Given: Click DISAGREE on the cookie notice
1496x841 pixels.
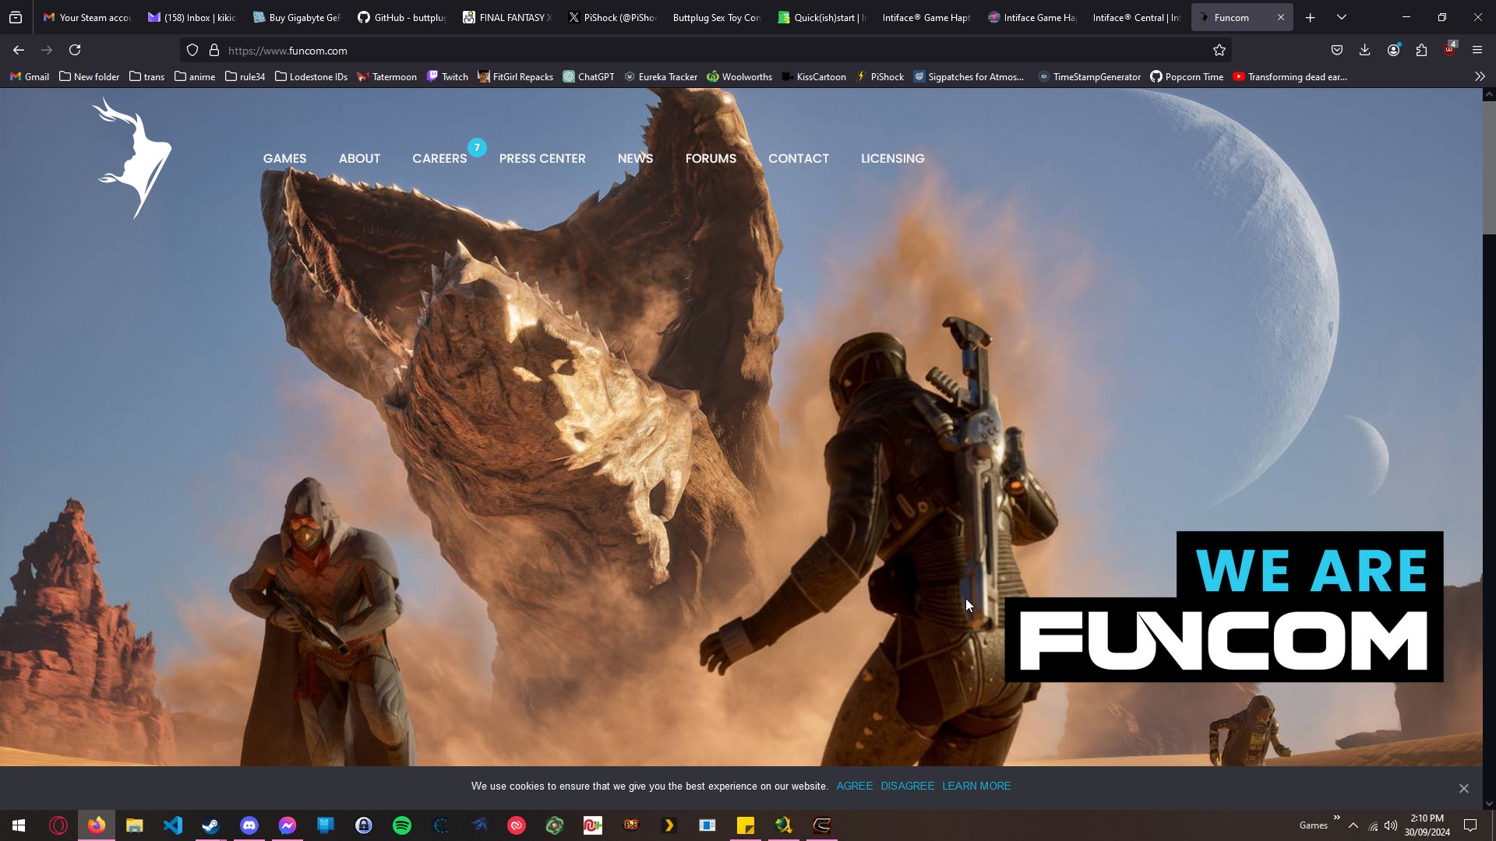Looking at the screenshot, I should 907,786.
